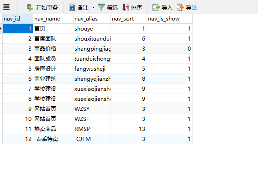Click the cell 春季特卖
The image size is (258, 177).
pos(53,139)
